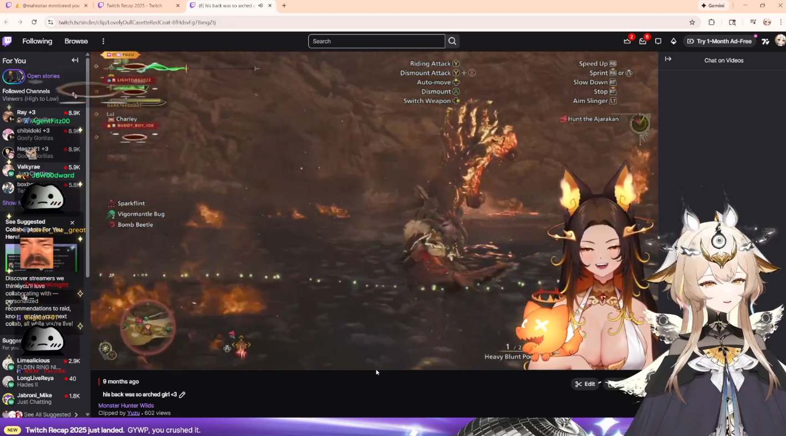Viewport: 786px width, 436px height.
Task: Click the "Followed Channels" heading
Action: pyautogui.click(x=26, y=91)
